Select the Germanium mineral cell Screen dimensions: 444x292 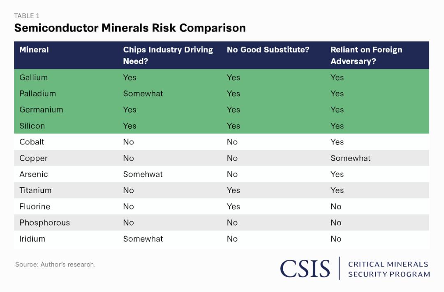tap(41, 110)
